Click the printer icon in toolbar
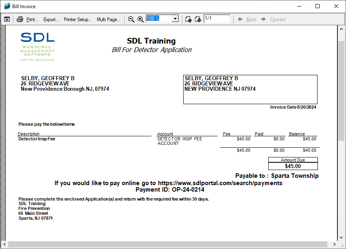 coord(20,20)
